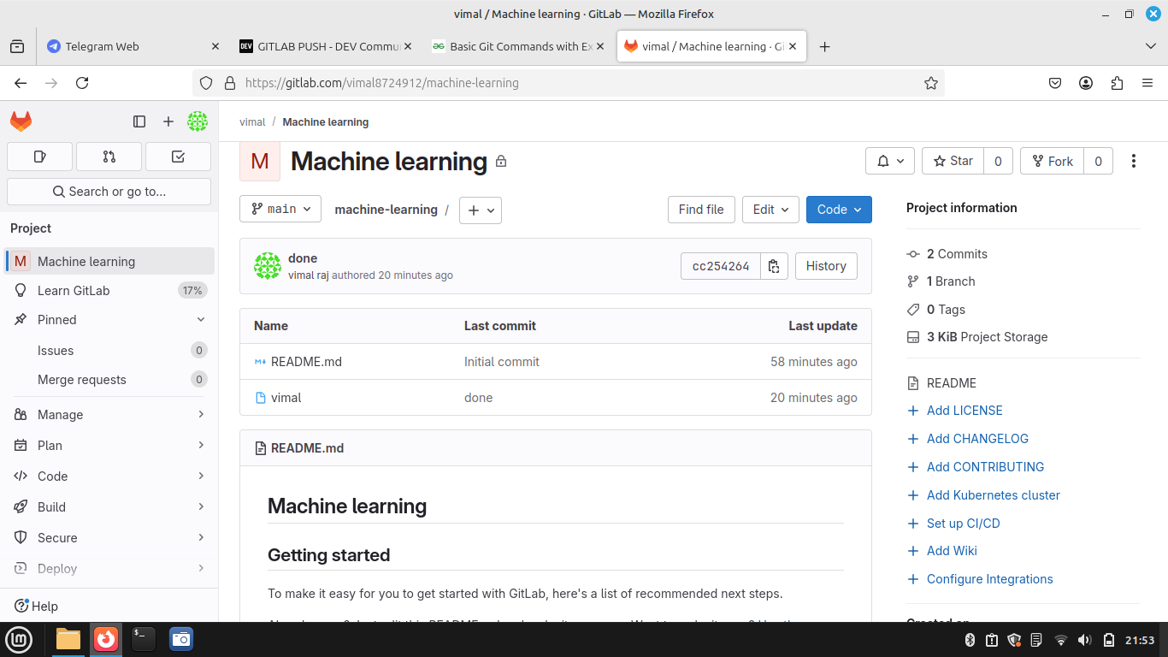Go back to the previous page
Image resolution: width=1168 pixels, height=657 pixels.
pyautogui.click(x=21, y=83)
